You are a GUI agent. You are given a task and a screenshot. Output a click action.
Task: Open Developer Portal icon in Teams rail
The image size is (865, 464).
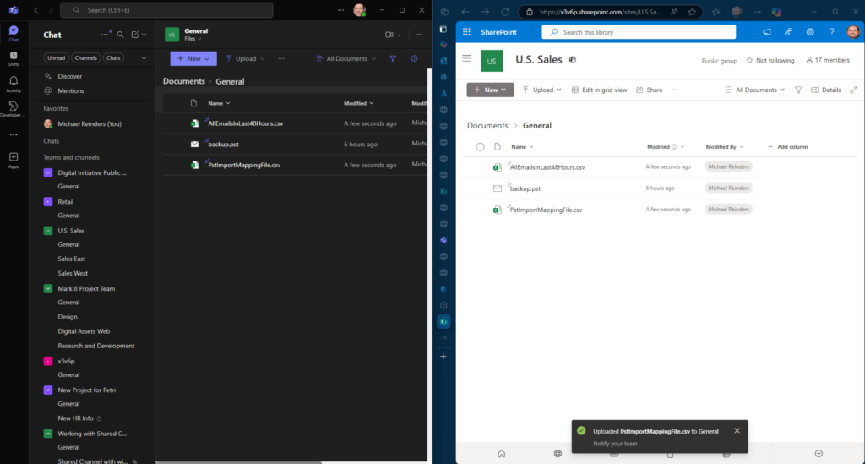tap(14, 109)
